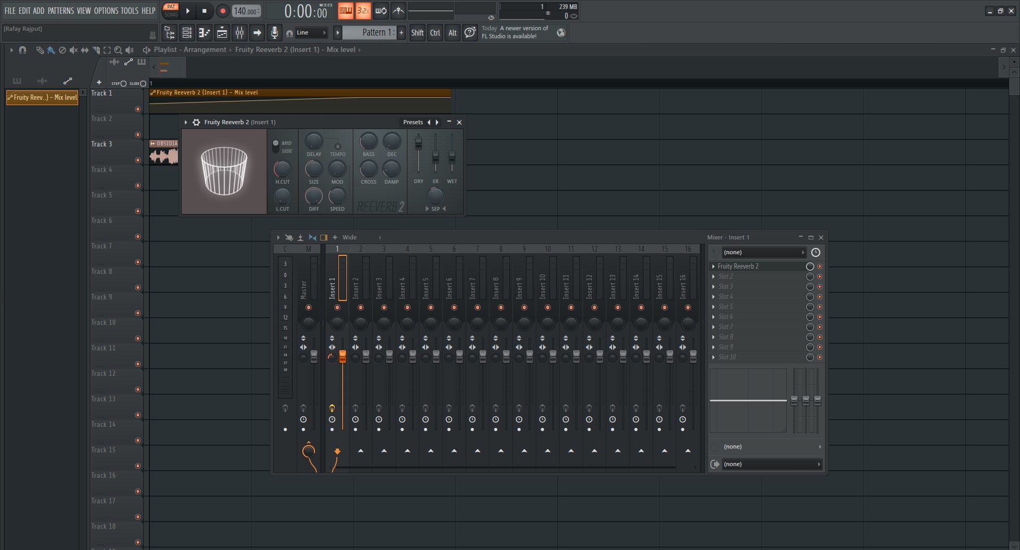Click the playlist magnet snap icon
The width and height of the screenshot is (1020, 550).
tap(22, 50)
